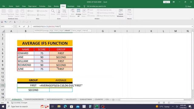
Task: Open Microsoft Edge from taskbar
Action: click(x=65, y=106)
